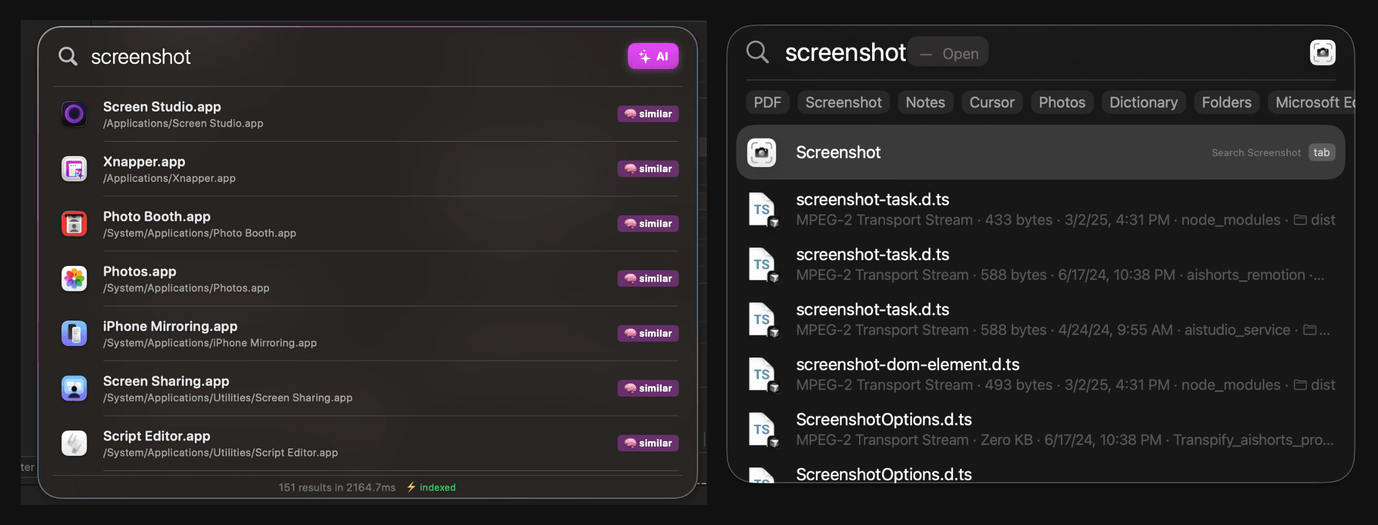The height and width of the screenshot is (525, 1378).
Task: Click the Script Editor app icon
Action: click(74, 443)
